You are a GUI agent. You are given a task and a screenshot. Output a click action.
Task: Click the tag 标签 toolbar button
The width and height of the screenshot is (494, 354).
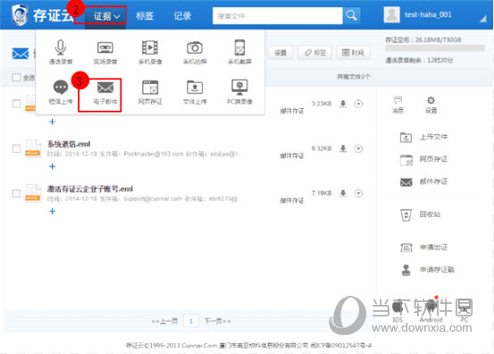(315, 53)
